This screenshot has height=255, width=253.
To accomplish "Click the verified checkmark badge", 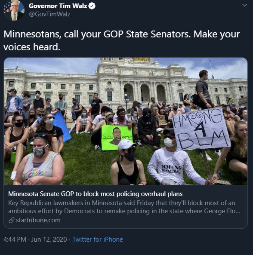I will pyautogui.click(x=92, y=6).
